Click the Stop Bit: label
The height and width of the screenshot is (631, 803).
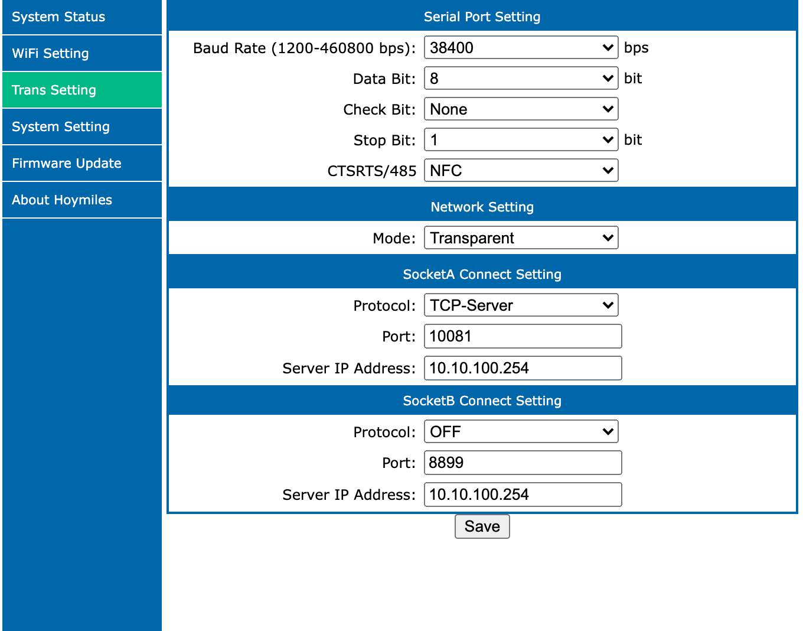click(385, 140)
